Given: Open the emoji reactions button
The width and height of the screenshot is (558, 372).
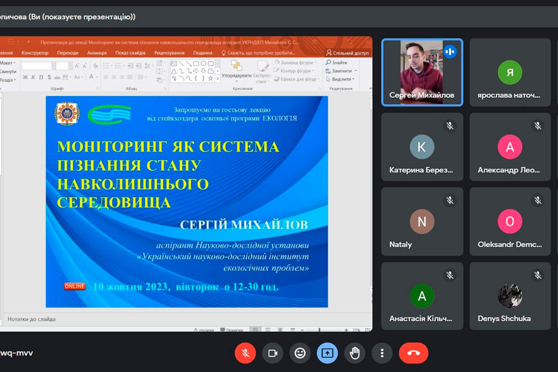Looking at the screenshot, I should click(300, 353).
